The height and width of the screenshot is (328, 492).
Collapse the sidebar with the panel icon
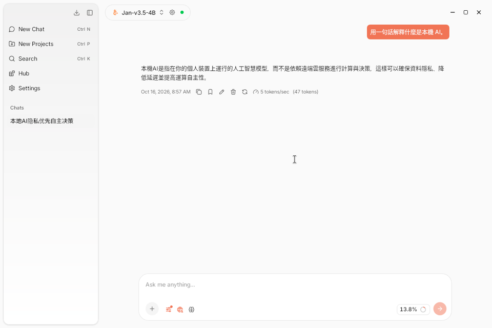(x=90, y=12)
